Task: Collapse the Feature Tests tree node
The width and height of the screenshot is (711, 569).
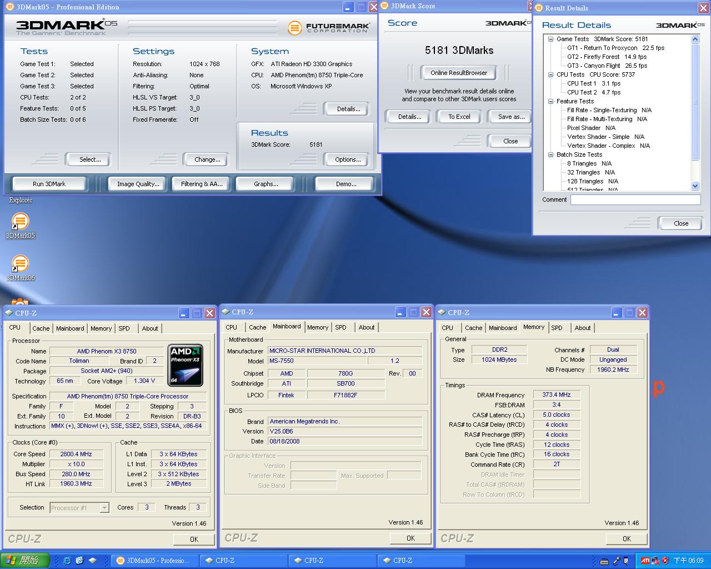Action: click(x=550, y=101)
